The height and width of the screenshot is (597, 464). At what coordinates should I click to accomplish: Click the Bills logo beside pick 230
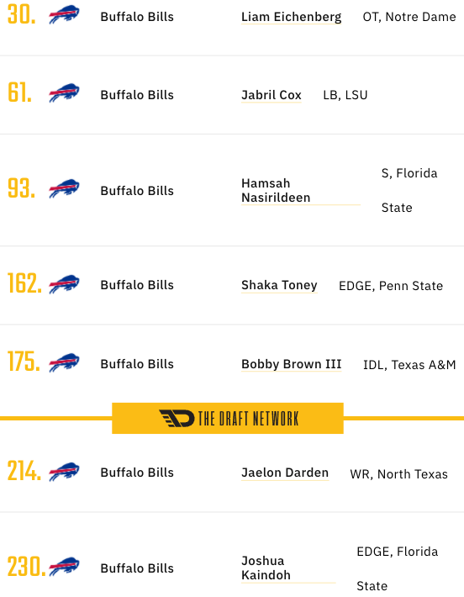pos(64,567)
